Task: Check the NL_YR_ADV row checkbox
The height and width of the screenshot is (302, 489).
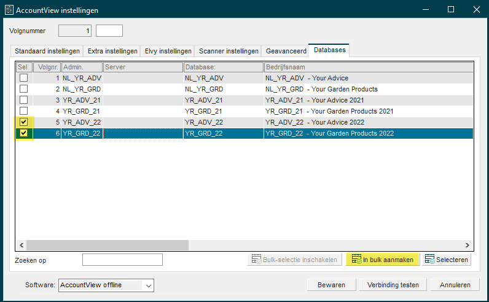Action: [x=24, y=77]
